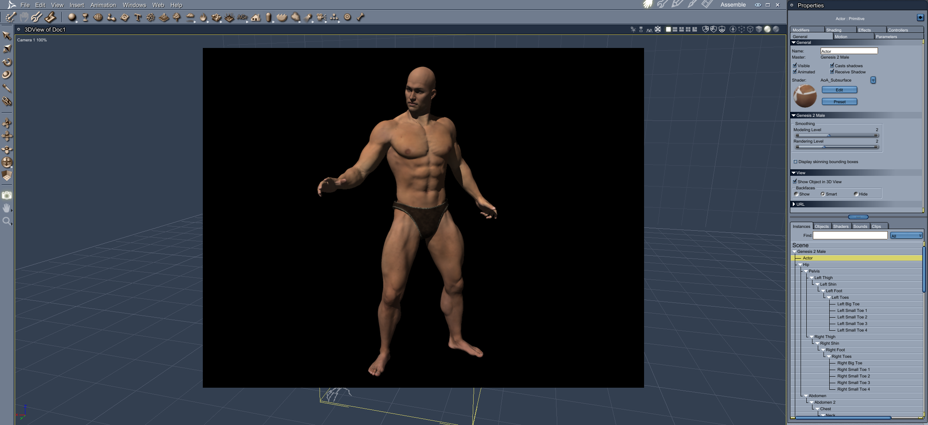Collapse the General section
Image resolution: width=928 pixels, height=425 pixels.
[x=794, y=43]
